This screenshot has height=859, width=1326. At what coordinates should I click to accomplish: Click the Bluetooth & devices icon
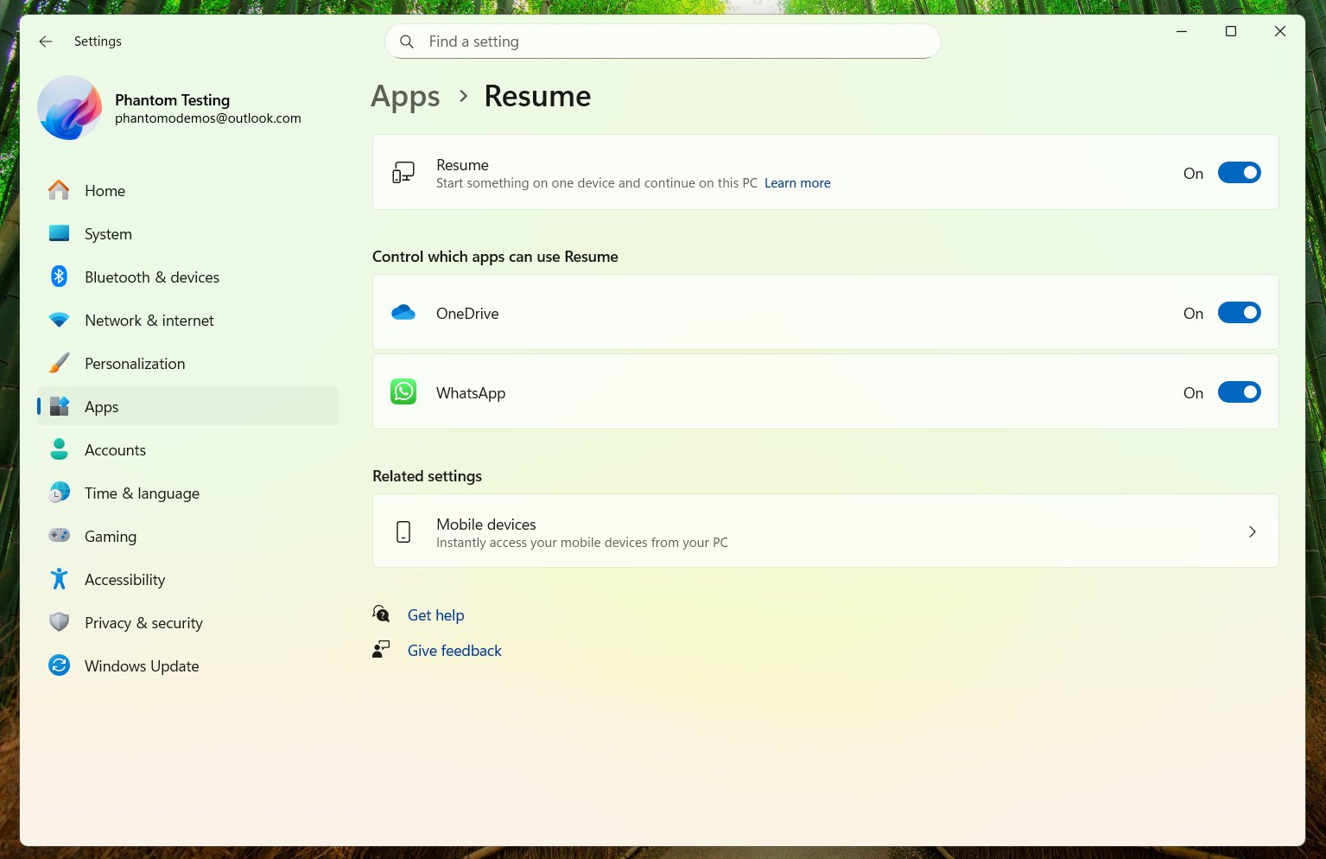[59, 277]
